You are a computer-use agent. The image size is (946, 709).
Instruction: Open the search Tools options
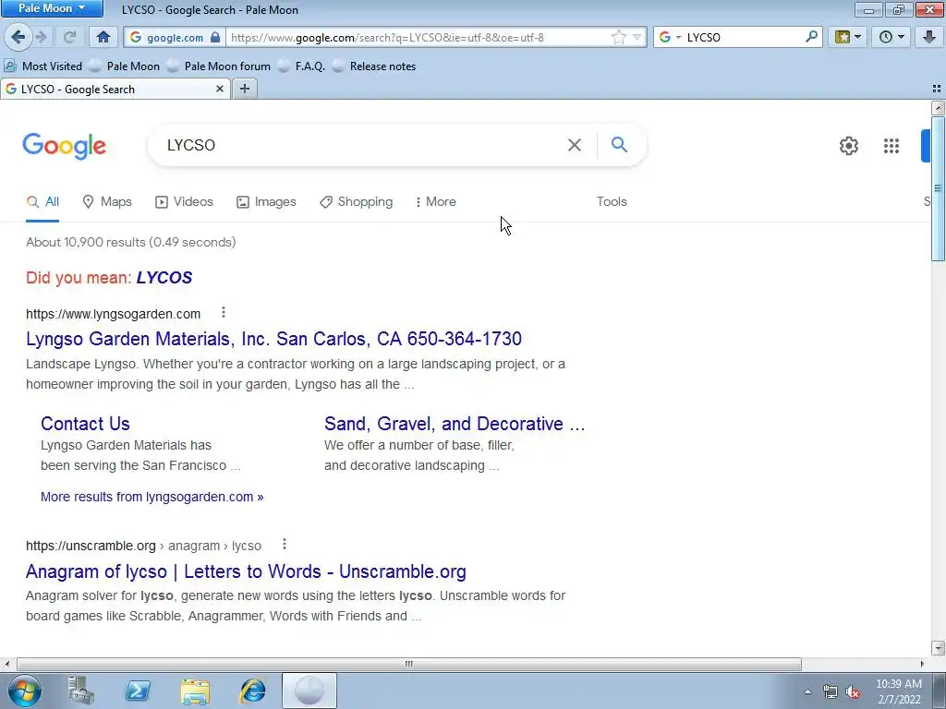coord(612,202)
